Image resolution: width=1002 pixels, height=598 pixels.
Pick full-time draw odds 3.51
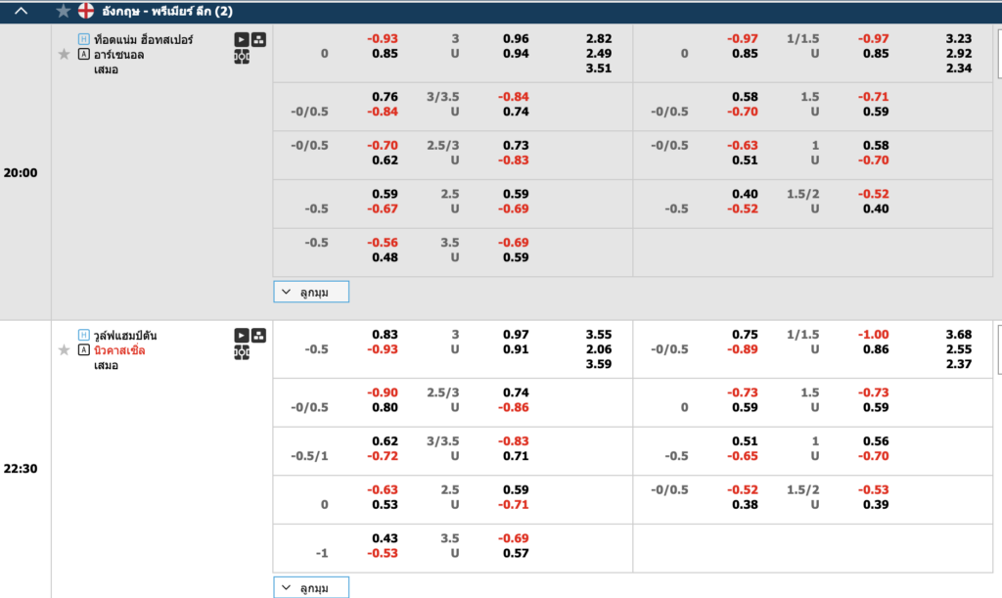599,69
